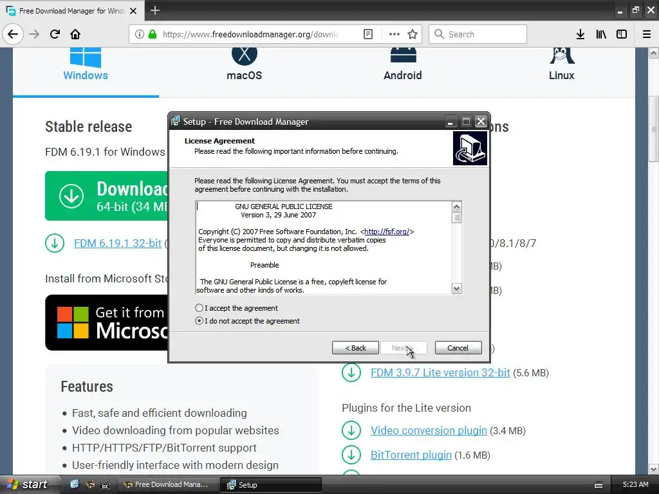
Task: Open page actions three-dots menu
Action: [394, 34]
